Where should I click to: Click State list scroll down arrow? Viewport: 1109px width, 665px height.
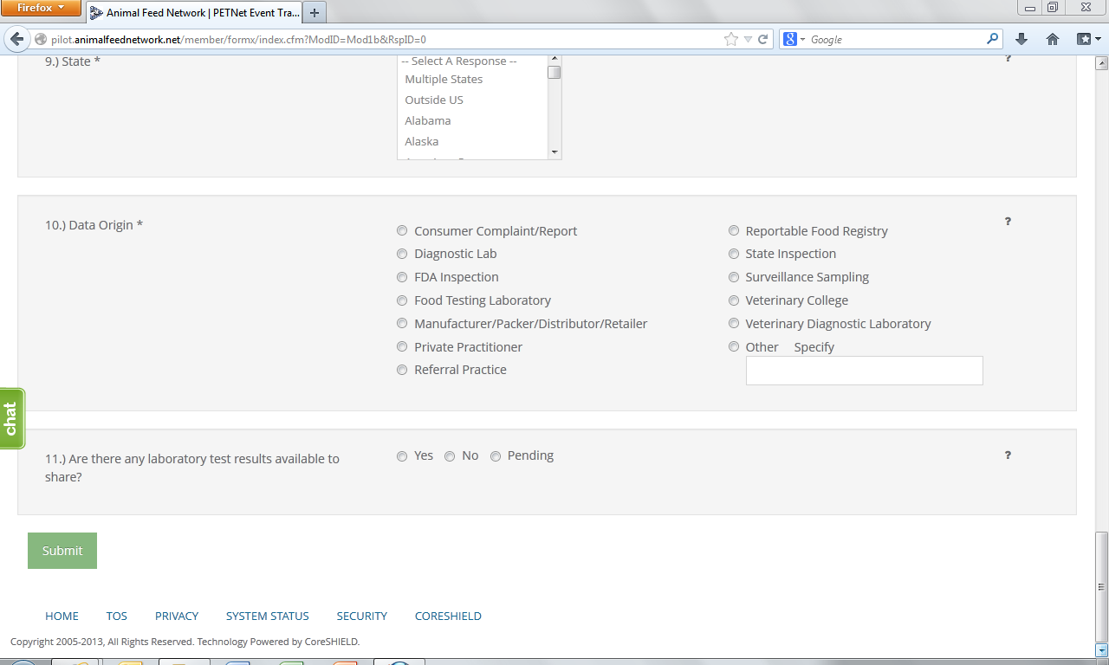554,152
